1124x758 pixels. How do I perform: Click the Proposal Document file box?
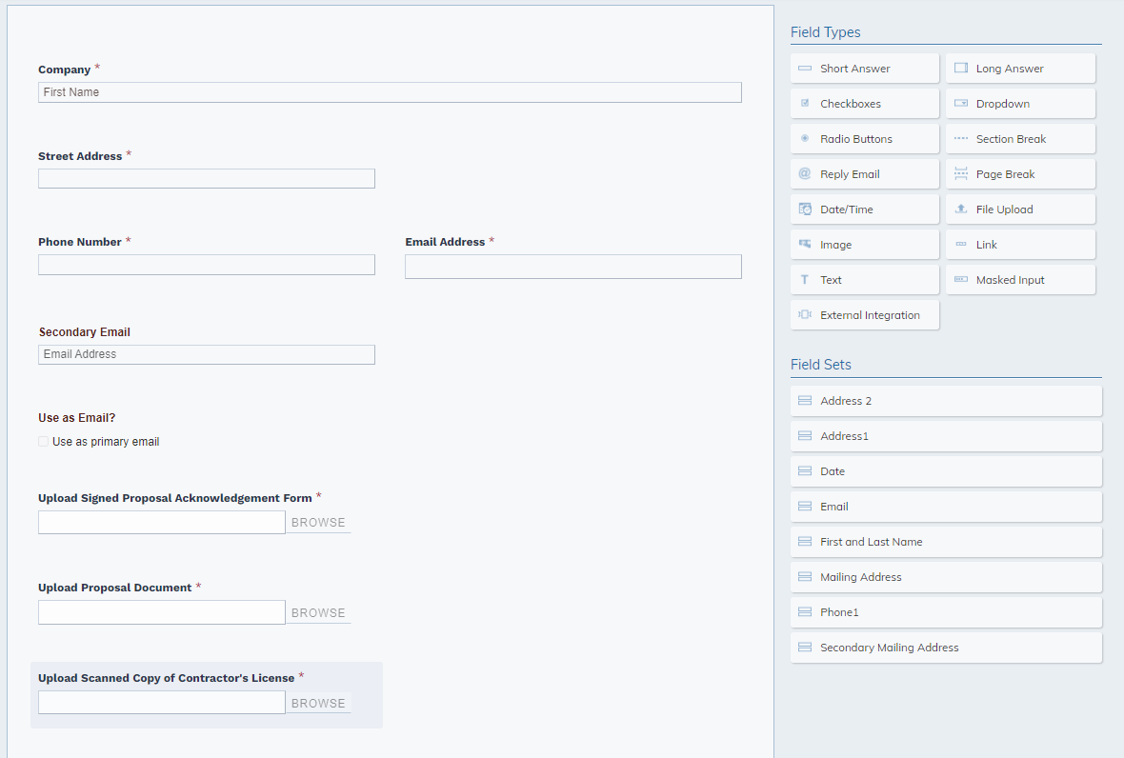click(161, 612)
